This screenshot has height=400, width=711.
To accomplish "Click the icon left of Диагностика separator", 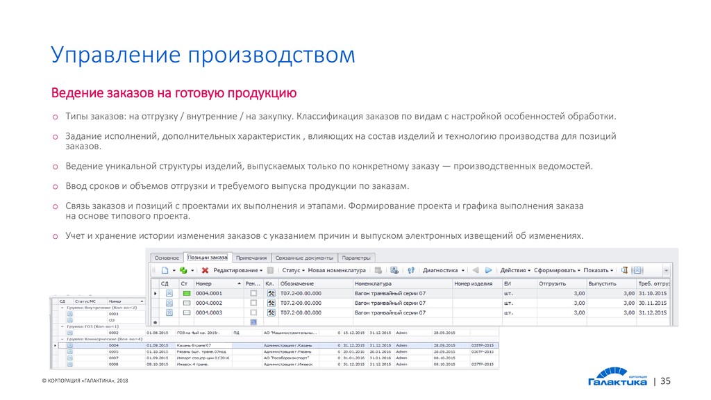I will (411, 270).
